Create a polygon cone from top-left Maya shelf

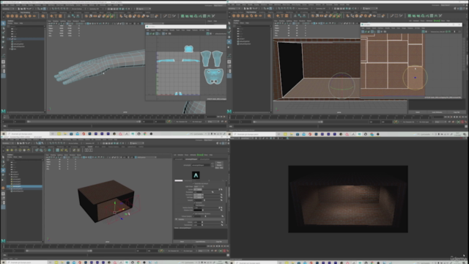coord(21,16)
